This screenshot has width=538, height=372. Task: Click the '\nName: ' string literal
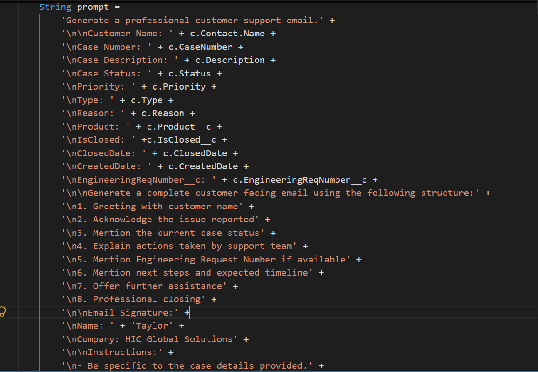click(x=87, y=326)
